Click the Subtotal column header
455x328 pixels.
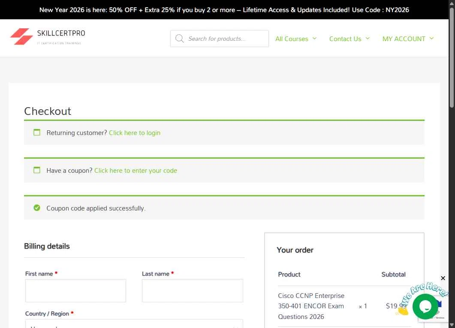[393, 274]
